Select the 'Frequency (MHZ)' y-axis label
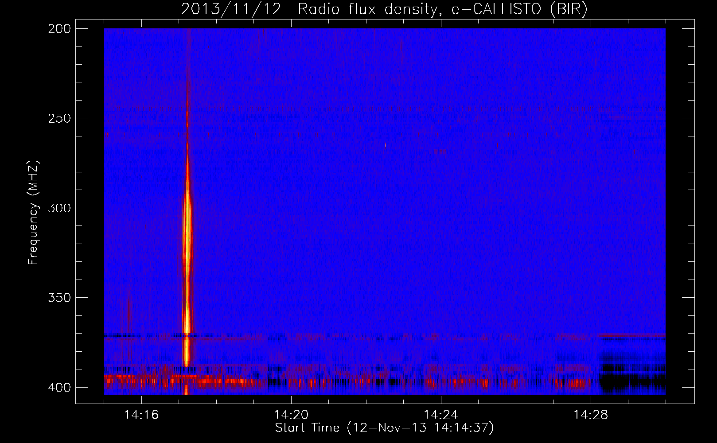This screenshot has width=717, height=443. pyautogui.click(x=33, y=213)
